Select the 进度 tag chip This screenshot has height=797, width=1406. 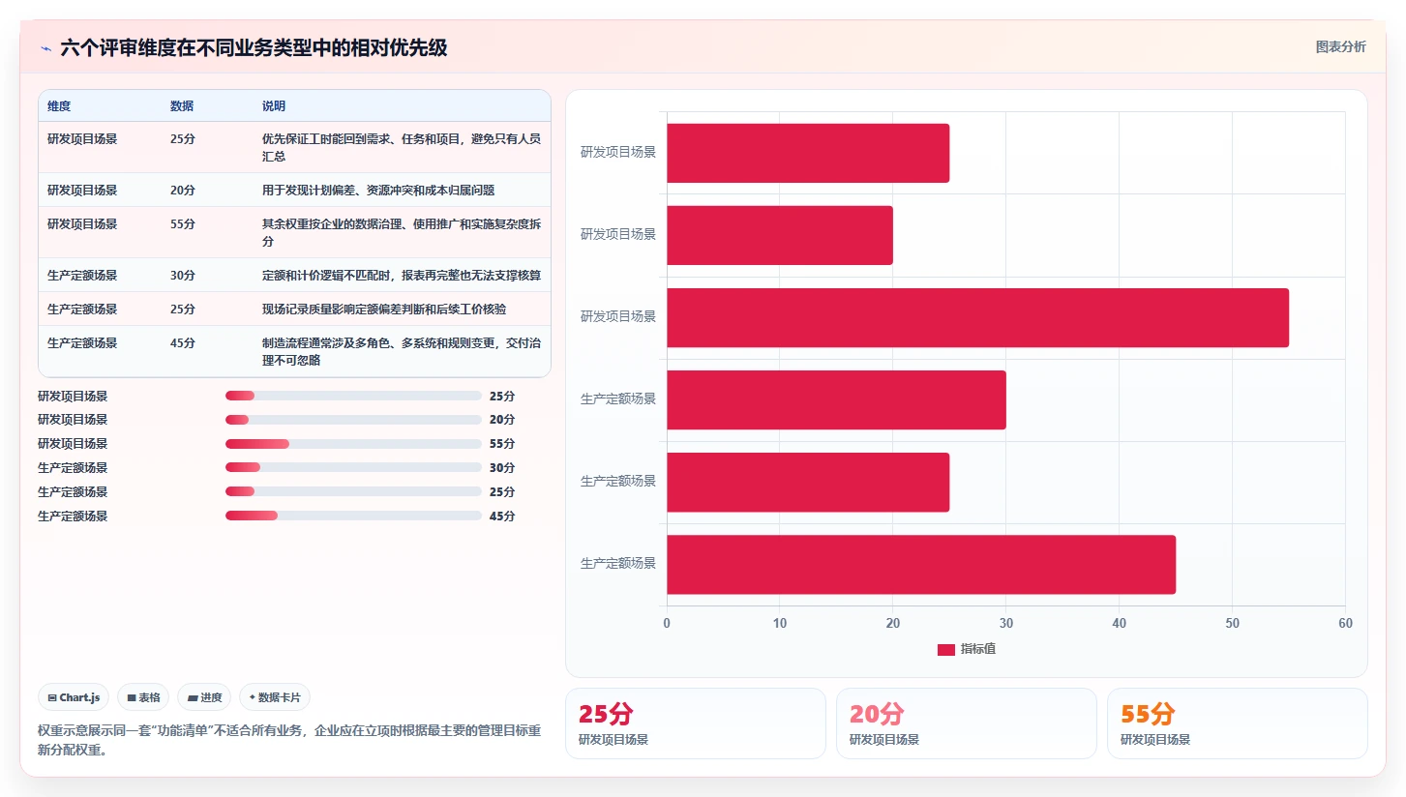point(204,697)
